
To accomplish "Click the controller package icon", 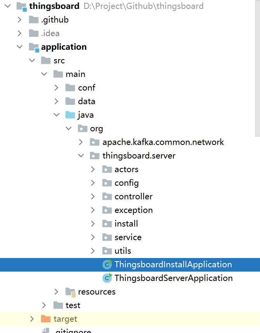I will pos(107,197).
